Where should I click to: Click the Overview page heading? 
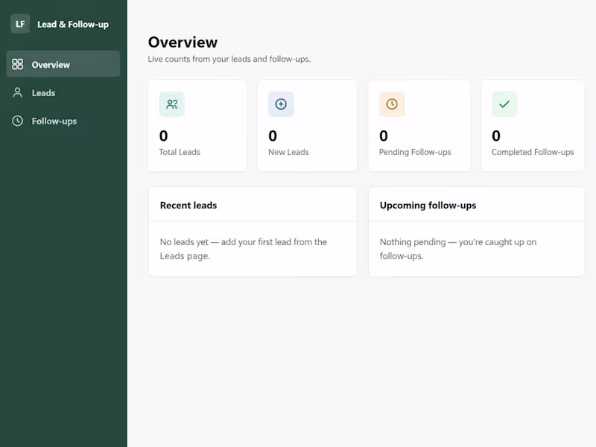pos(183,42)
